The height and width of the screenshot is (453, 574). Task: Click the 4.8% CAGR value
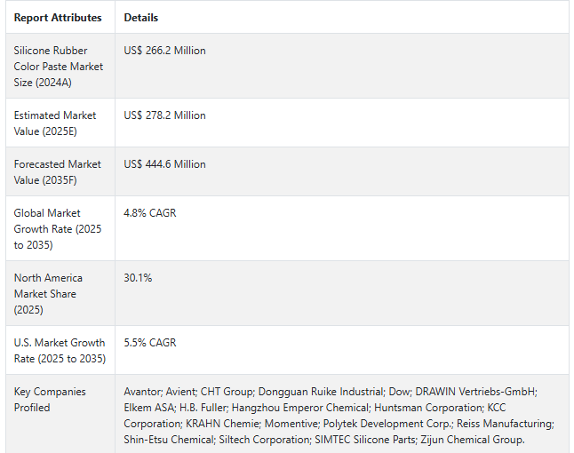coord(149,213)
